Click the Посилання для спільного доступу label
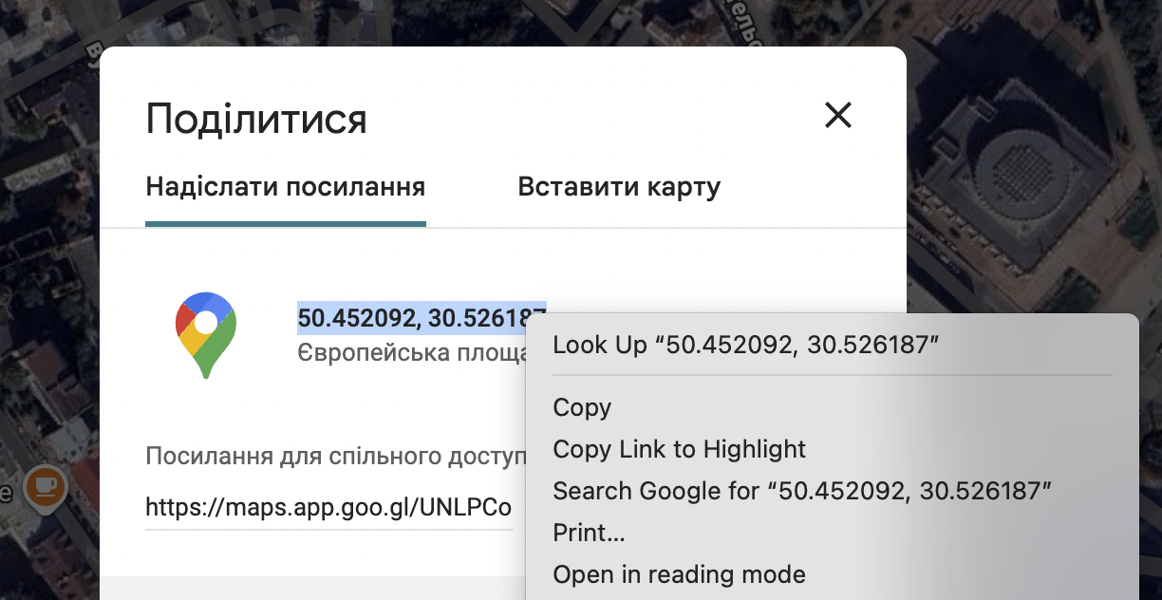 tap(335, 457)
